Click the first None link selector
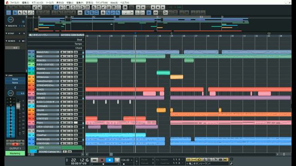Image resolution: width=296 pixels, height=166 pixels. pyautogui.click(x=15, y=79)
